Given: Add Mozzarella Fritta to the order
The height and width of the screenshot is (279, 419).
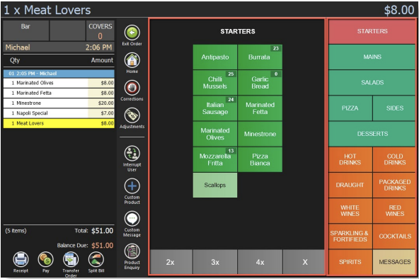Looking at the screenshot, I should 215,160.
